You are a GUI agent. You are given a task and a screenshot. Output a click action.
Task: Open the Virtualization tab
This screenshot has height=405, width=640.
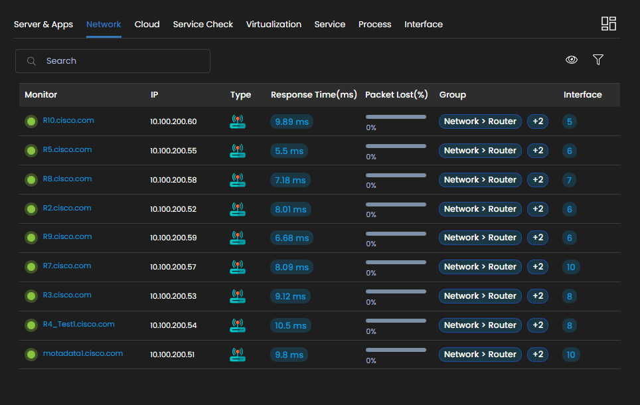pos(274,25)
